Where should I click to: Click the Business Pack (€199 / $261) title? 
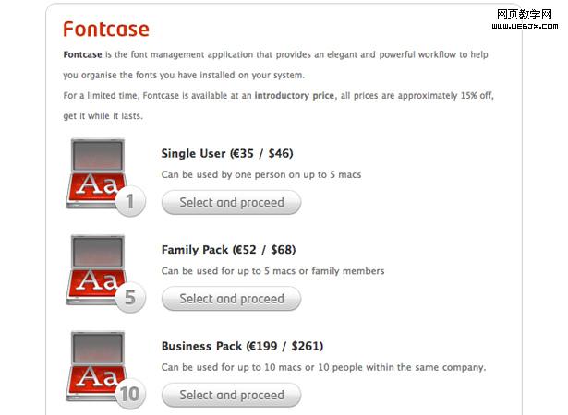tap(242, 347)
